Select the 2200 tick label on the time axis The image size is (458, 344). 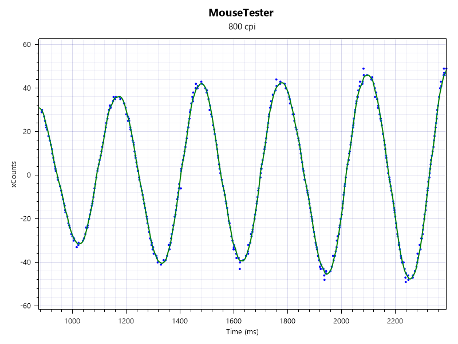(395, 321)
